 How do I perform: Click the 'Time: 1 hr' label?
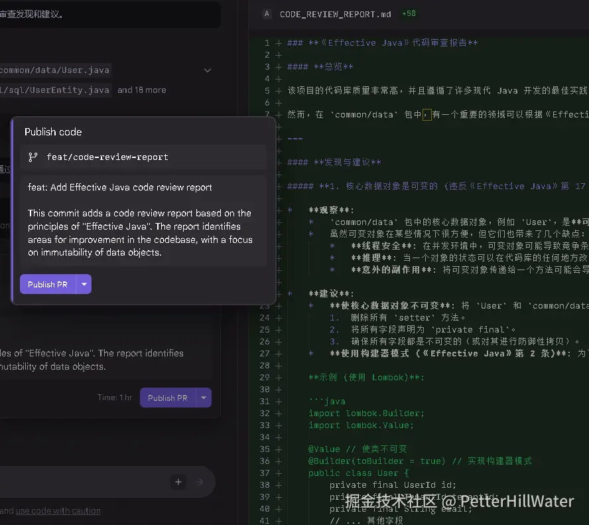point(115,398)
